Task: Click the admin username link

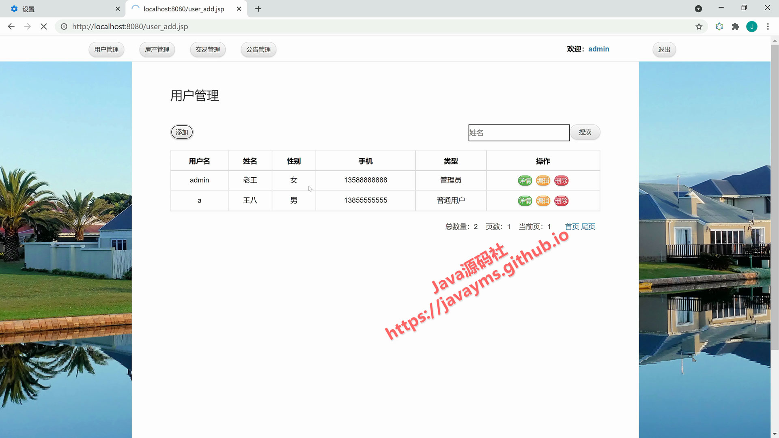Action: click(x=598, y=49)
